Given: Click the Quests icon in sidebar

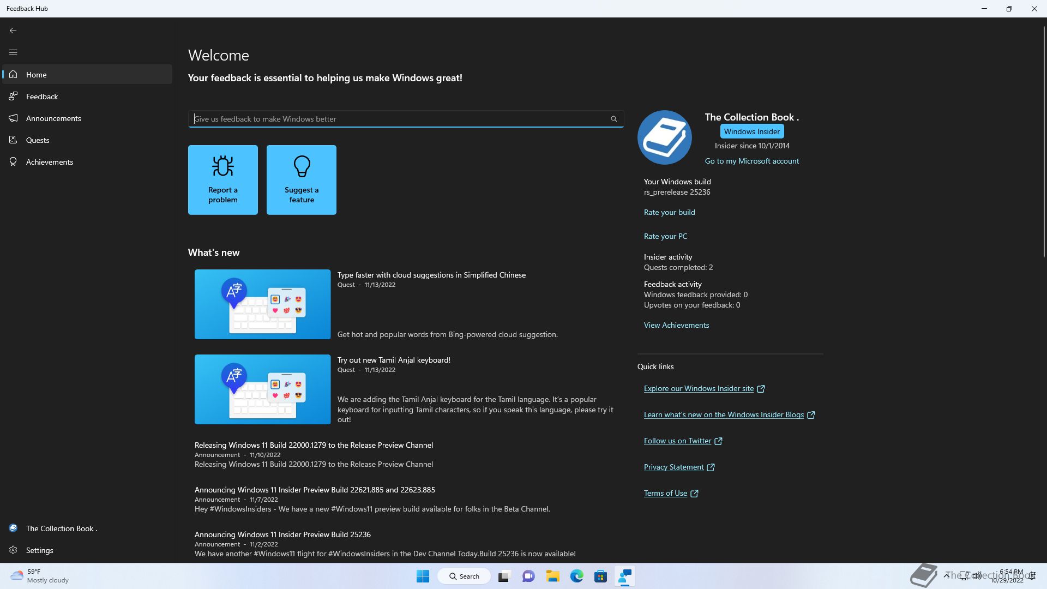Looking at the screenshot, I should [x=13, y=140].
